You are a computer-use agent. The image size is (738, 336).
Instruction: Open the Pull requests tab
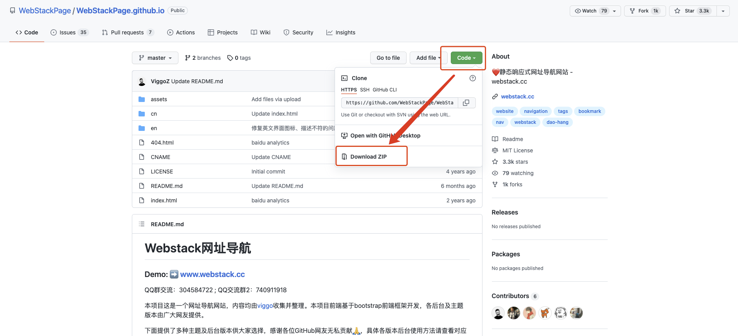(x=128, y=32)
